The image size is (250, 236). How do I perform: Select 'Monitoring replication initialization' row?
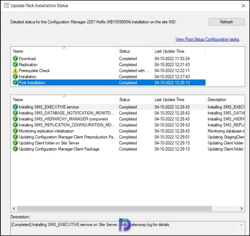pyautogui.click(x=128, y=131)
